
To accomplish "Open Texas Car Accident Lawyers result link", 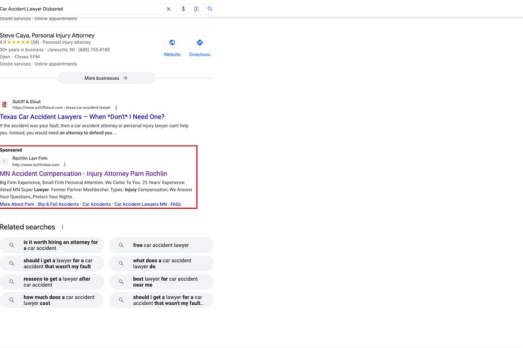I will click(x=82, y=117).
